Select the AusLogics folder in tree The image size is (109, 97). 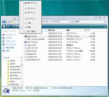[x=14, y=73]
